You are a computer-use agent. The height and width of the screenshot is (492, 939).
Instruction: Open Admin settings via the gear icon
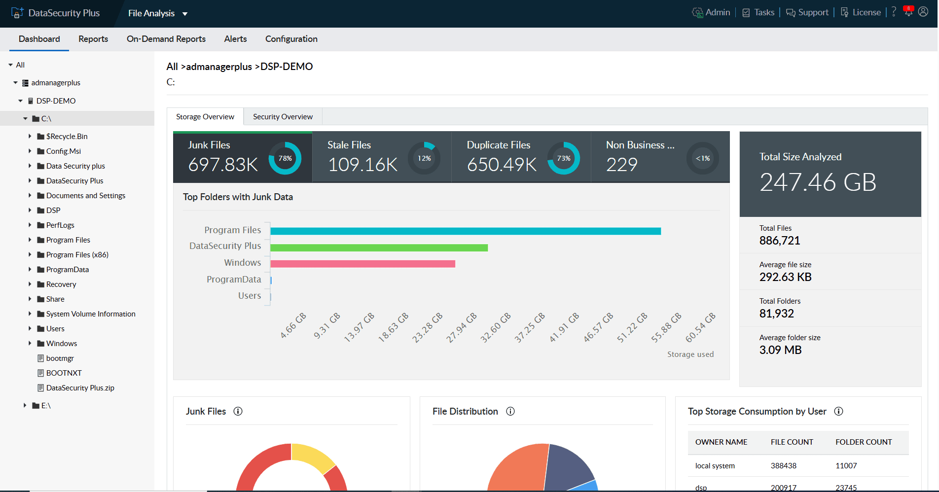pos(698,12)
